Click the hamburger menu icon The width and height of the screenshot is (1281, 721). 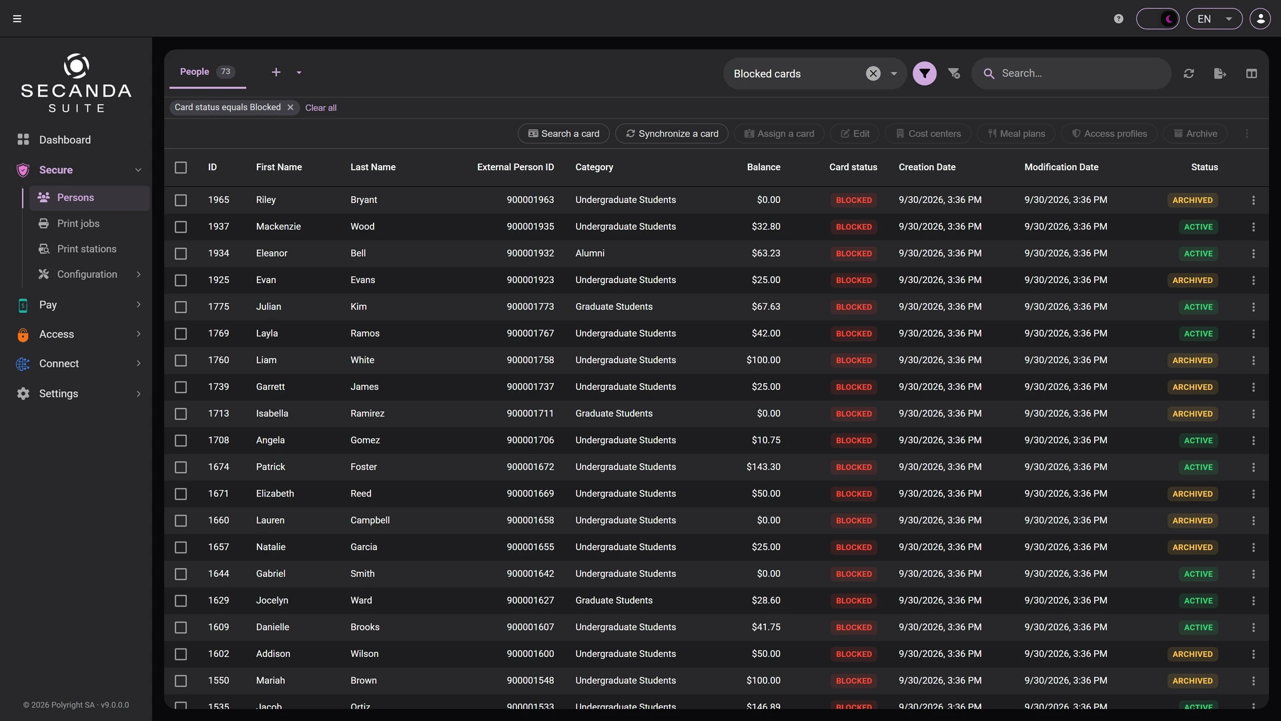pyautogui.click(x=17, y=19)
